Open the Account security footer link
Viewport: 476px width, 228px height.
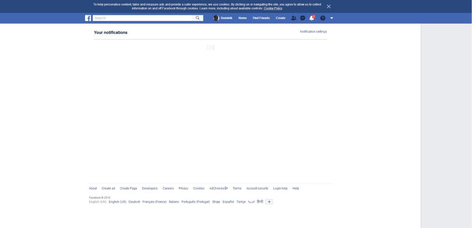click(257, 188)
